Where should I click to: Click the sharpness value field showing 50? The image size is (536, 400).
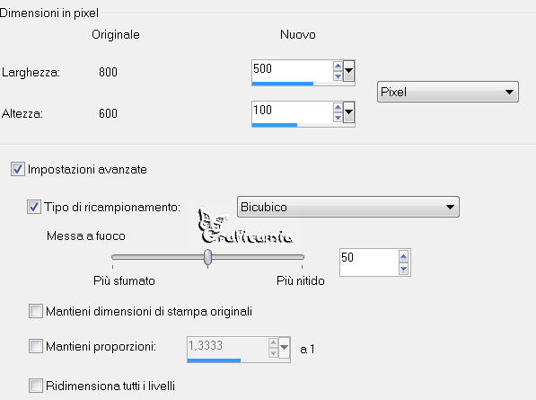pos(369,262)
